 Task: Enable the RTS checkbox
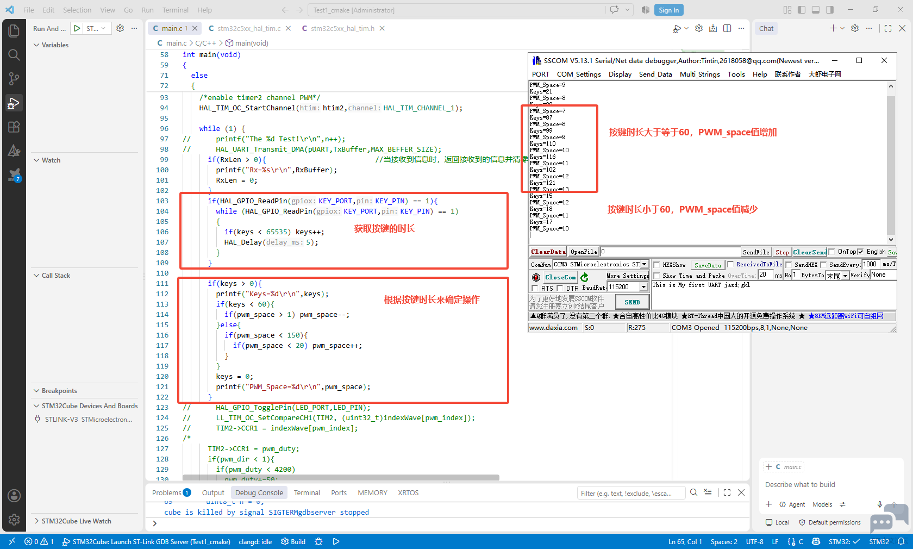[x=535, y=288]
